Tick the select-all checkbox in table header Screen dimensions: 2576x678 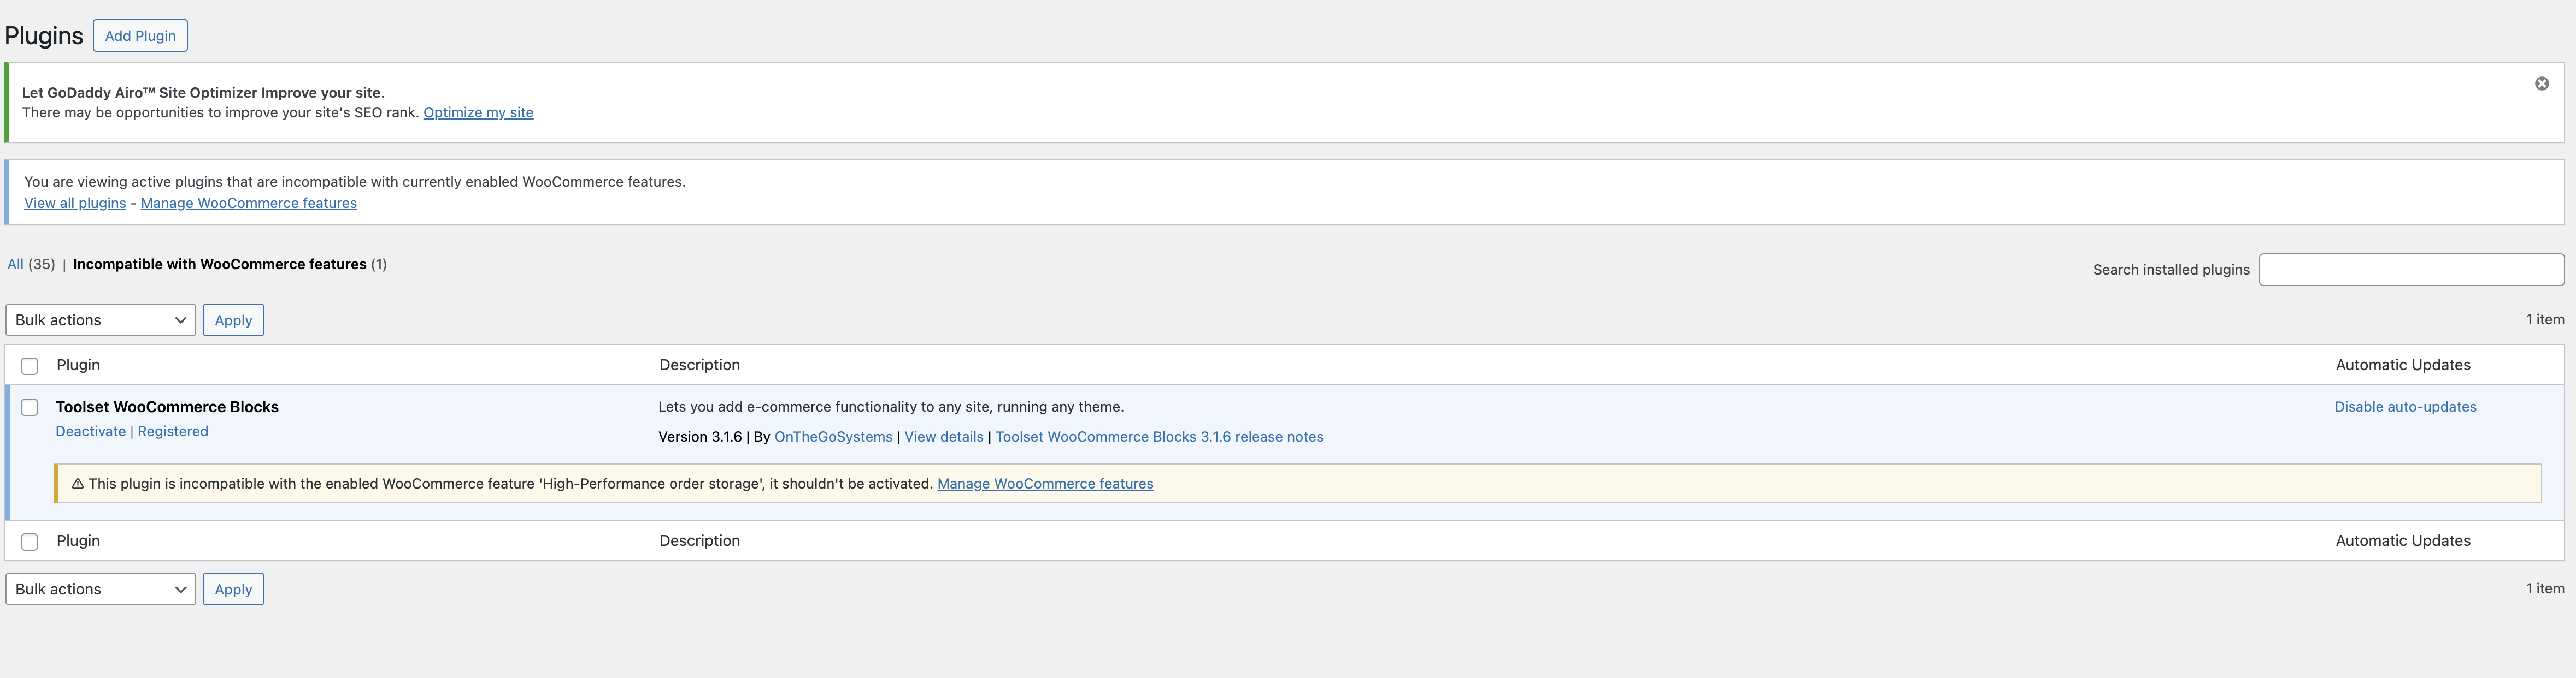[x=30, y=366]
